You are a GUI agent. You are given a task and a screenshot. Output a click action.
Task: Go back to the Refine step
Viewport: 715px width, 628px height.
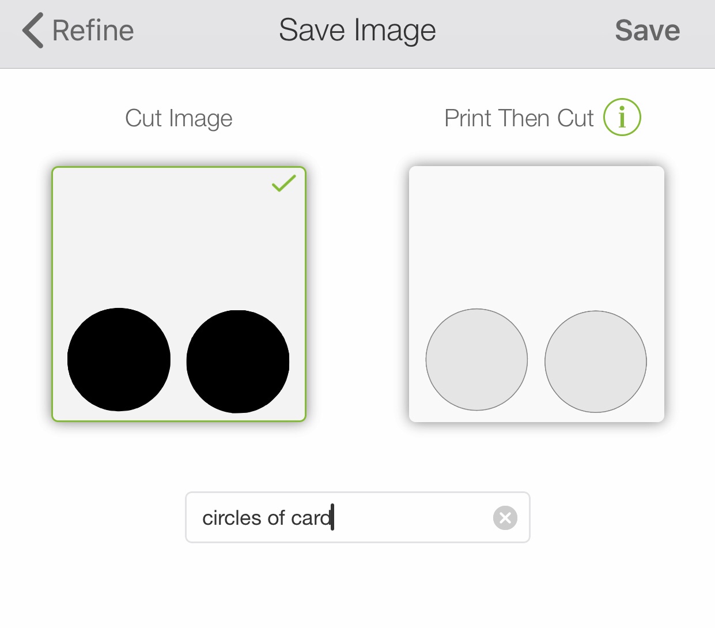coord(93,31)
